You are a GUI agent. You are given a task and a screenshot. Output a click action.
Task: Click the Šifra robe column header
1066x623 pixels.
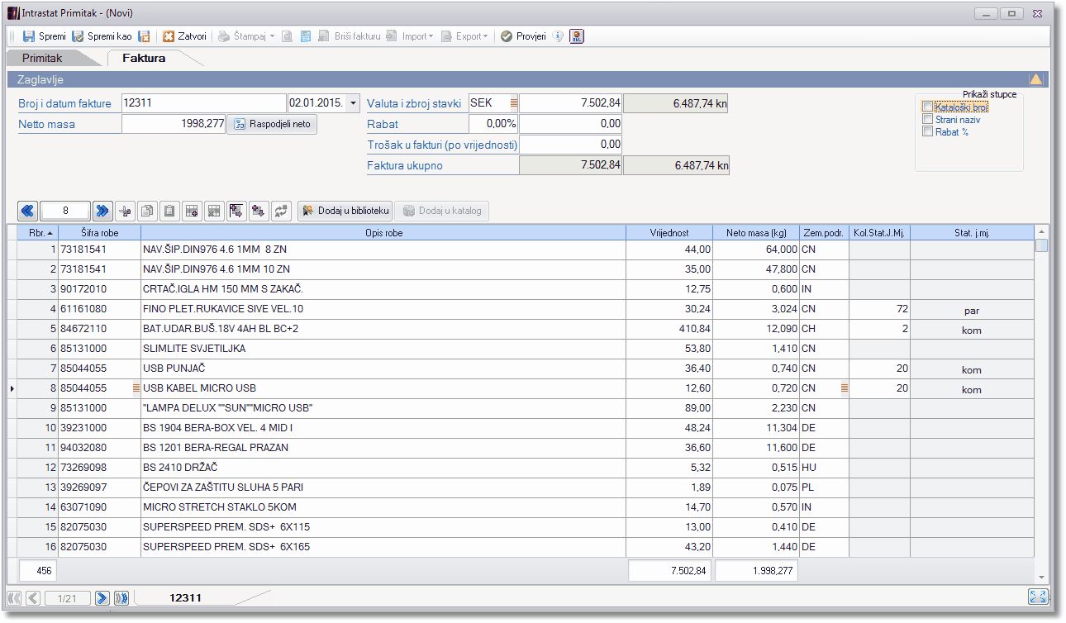[99, 233]
